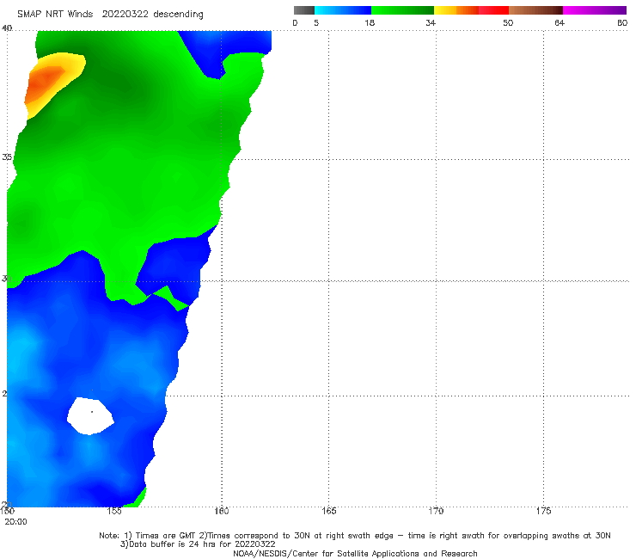The height and width of the screenshot is (559, 636).
Task: Click the longitude axis label '155'
Action: 114,511
